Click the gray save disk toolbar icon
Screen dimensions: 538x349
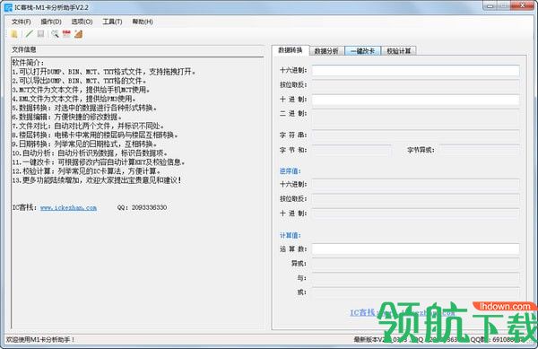coord(41,34)
